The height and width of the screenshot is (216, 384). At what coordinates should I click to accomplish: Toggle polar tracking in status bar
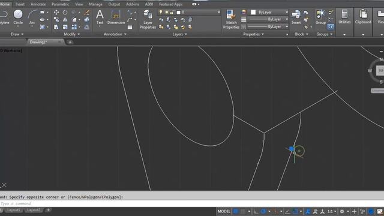click(263, 211)
